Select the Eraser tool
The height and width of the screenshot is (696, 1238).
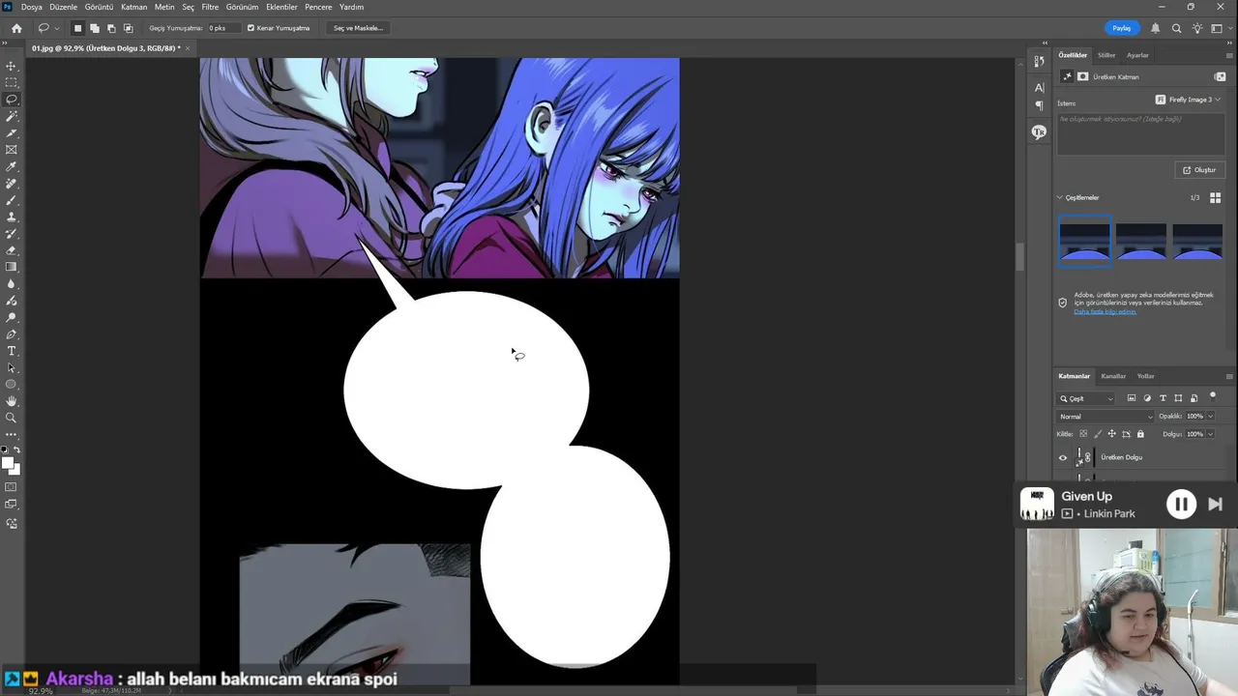12,250
